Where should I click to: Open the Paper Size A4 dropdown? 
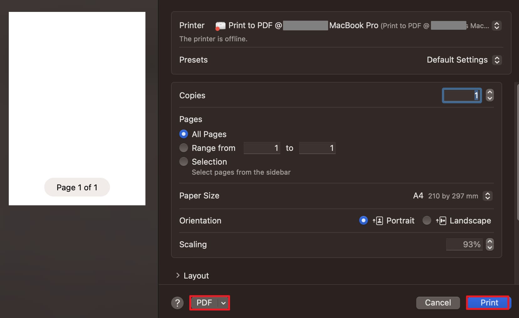pos(488,196)
